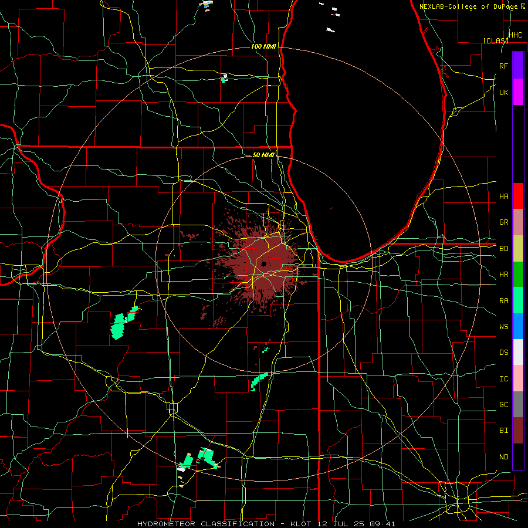This screenshot has width=528, height=528.
Task: Click the WS legend label
Action: point(503,326)
